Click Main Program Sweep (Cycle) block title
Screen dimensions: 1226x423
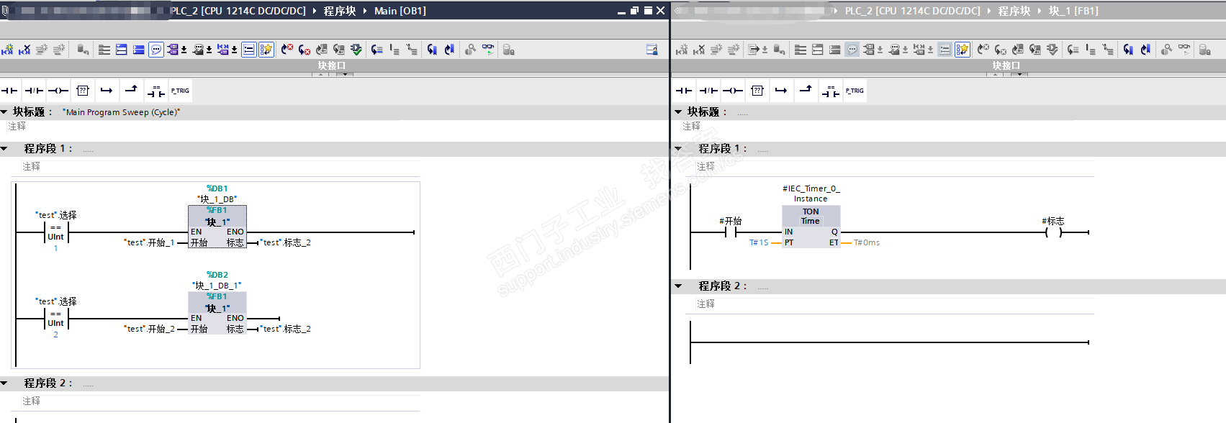[x=121, y=112]
